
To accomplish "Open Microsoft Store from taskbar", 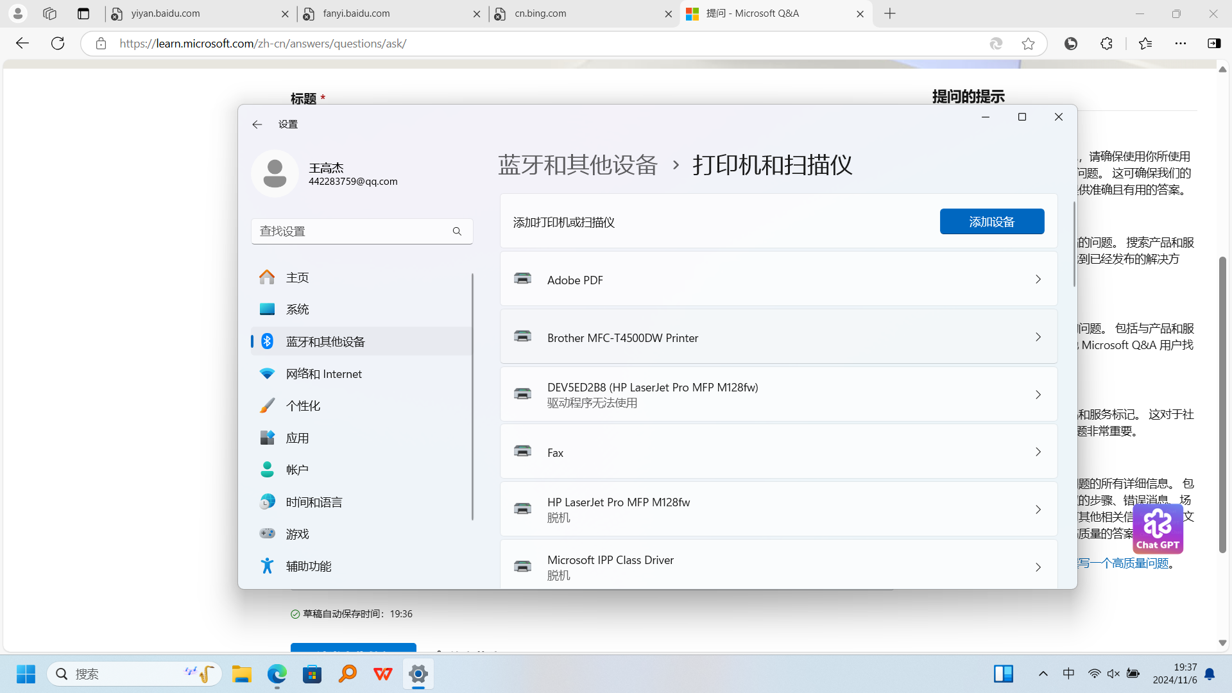I will tap(312, 674).
